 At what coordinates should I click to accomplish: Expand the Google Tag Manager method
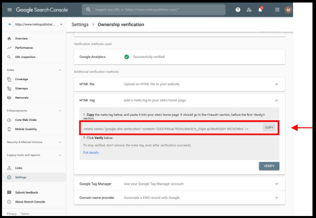click(277, 184)
